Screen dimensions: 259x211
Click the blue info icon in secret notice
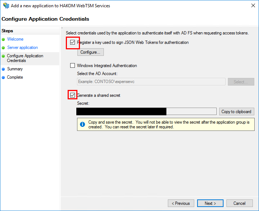click(82, 125)
